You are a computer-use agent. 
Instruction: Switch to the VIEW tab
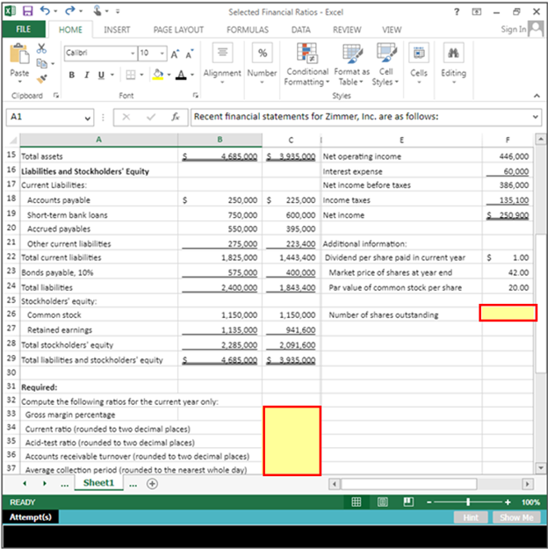tap(392, 30)
